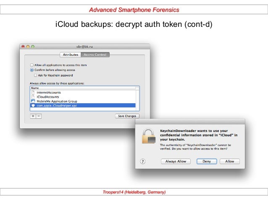This screenshot has width=268, height=201.
Task: Open help with the question mark button
Action: 143,162
